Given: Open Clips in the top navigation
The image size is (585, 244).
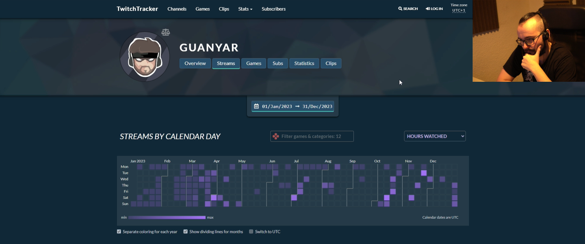Looking at the screenshot, I should pos(224,9).
